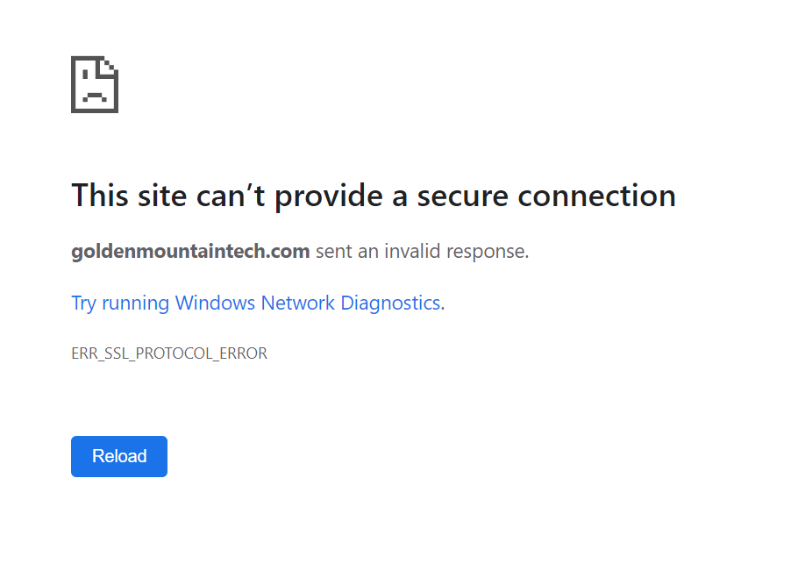Hit Reload below the error code
Screen dimensions: 798x564
119,456
